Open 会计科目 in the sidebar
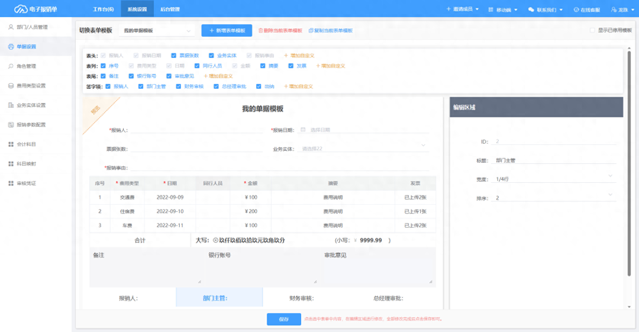This screenshot has height=332, width=639. coord(36,144)
